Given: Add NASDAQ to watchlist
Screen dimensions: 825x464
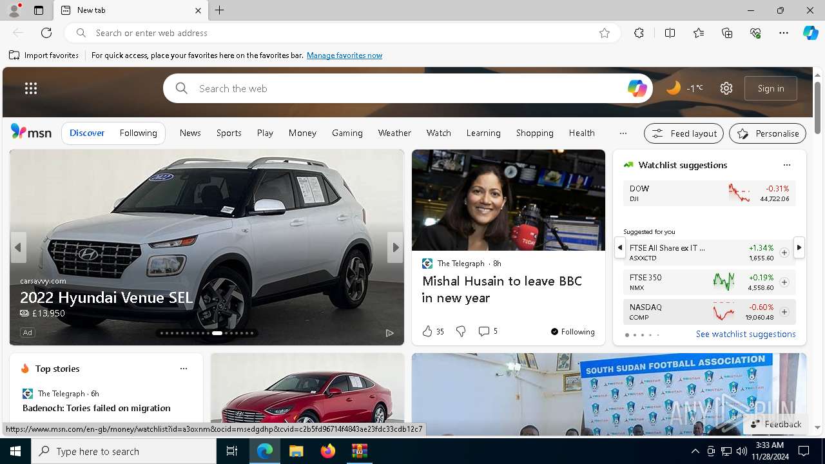Looking at the screenshot, I should 784,312.
